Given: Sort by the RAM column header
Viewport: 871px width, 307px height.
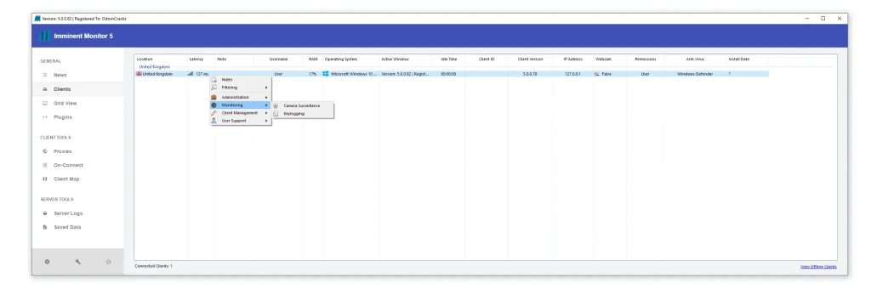Looking at the screenshot, I should pos(313,59).
